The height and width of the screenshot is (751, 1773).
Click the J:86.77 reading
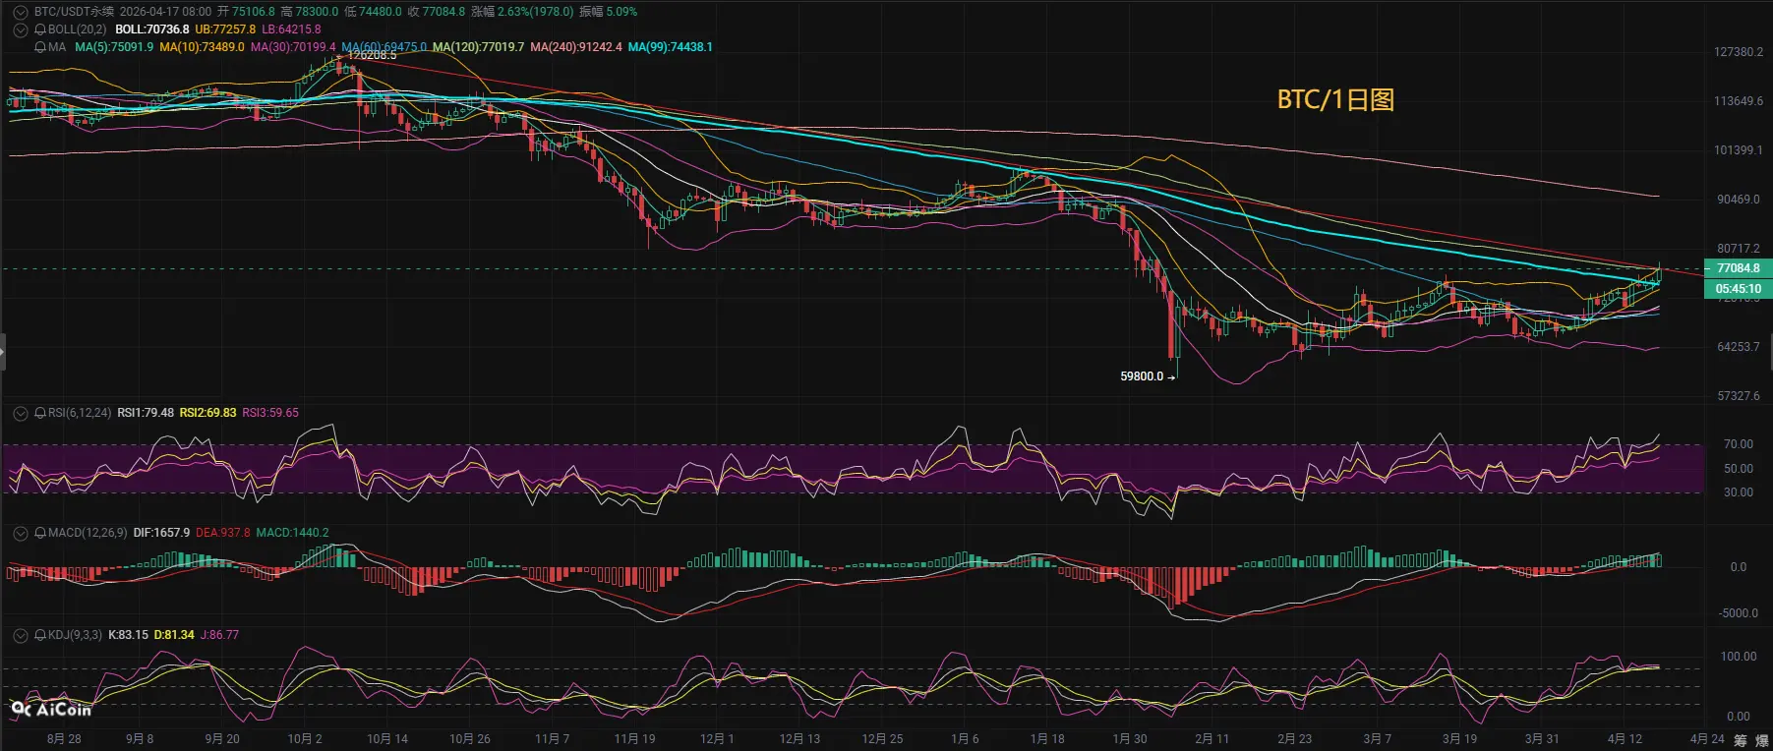click(219, 635)
